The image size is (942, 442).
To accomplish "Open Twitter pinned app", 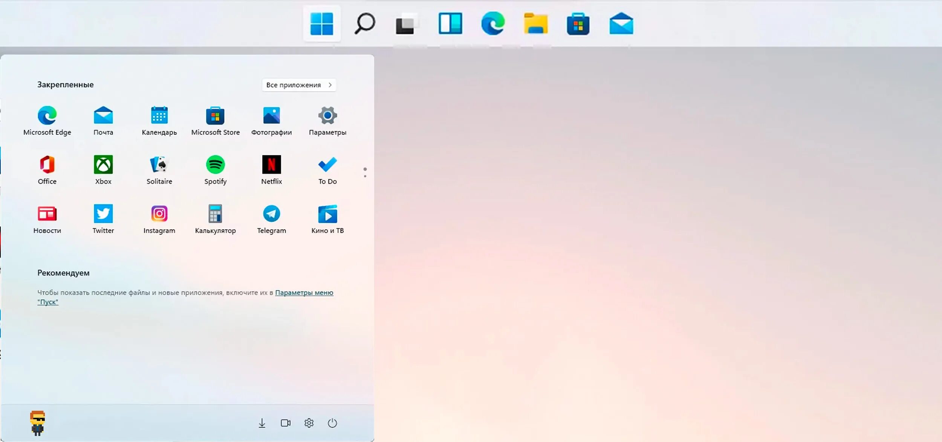I will (103, 214).
